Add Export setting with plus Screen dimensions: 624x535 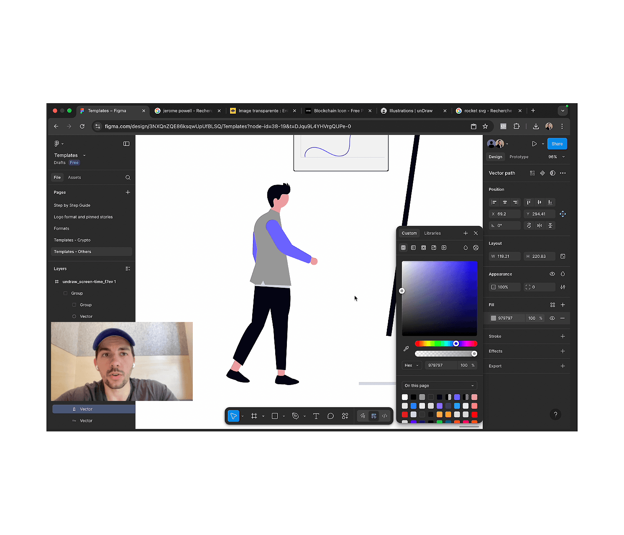click(563, 366)
